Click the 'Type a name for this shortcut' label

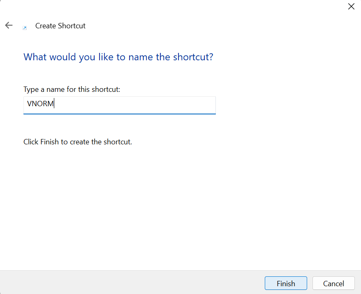[x=72, y=89]
